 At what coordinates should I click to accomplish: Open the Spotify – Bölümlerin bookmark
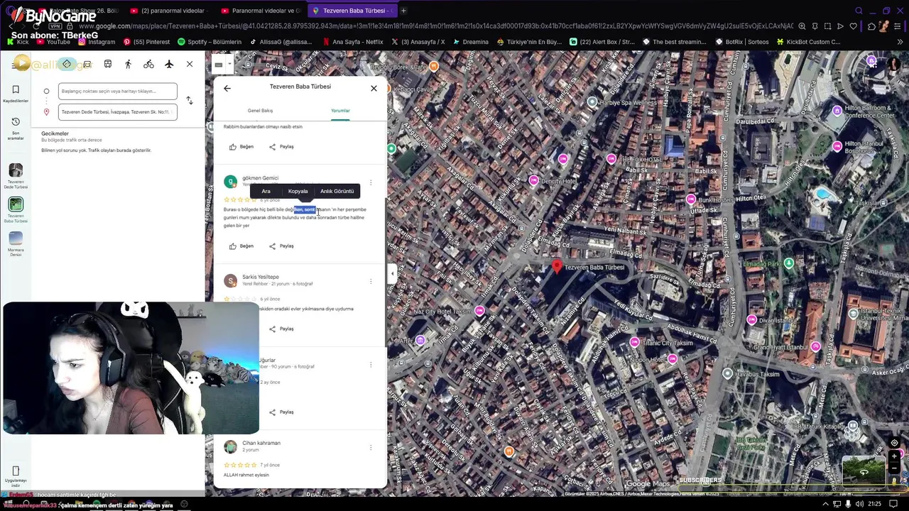coord(209,42)
